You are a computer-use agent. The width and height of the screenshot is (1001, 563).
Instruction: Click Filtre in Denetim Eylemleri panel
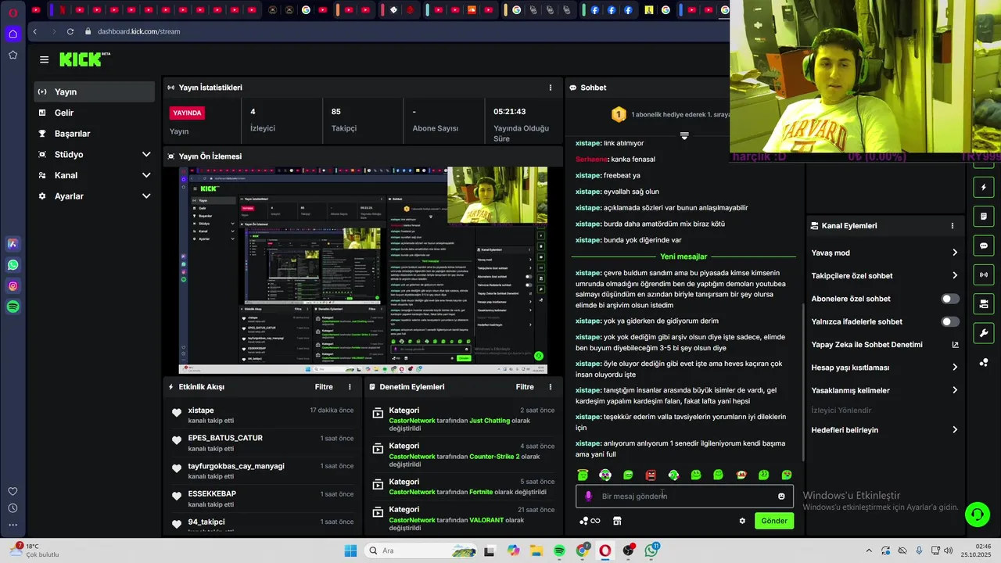(x=525, y=387)
